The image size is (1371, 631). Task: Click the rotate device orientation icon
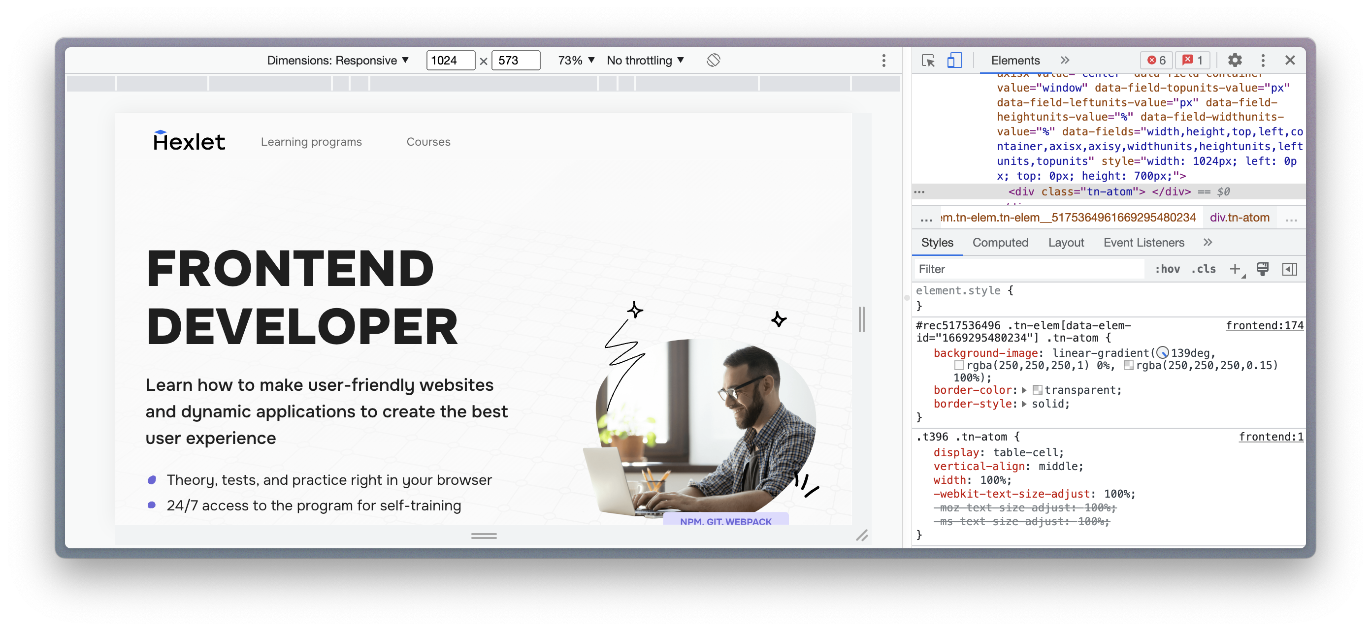(x=713, y=60)
